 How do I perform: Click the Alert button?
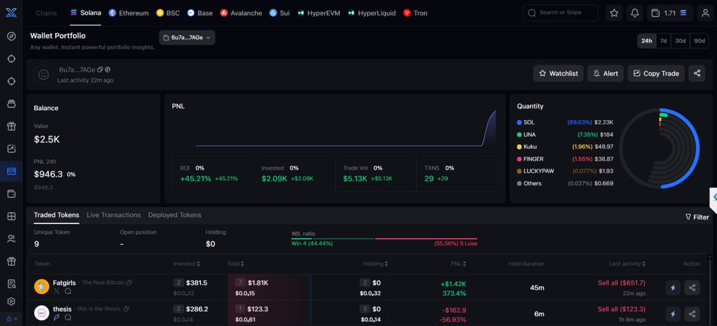click(605, 73)
